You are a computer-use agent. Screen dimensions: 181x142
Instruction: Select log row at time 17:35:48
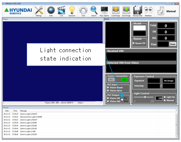(89, 131)
